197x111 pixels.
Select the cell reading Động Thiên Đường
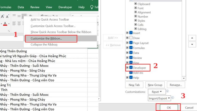point(44,51)
